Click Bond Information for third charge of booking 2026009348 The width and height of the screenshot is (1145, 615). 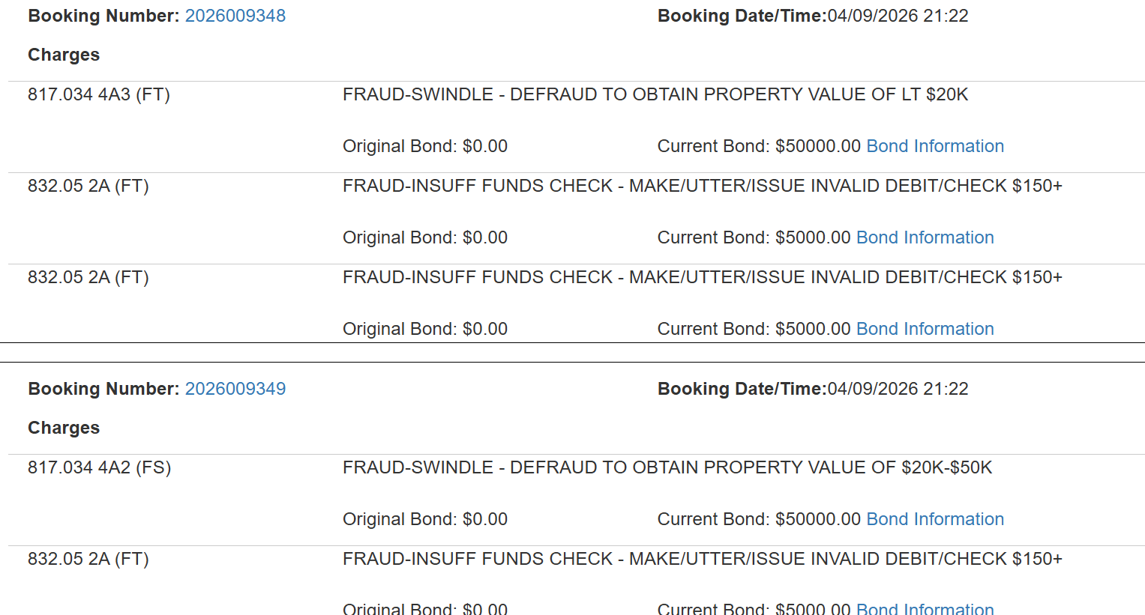925,329
